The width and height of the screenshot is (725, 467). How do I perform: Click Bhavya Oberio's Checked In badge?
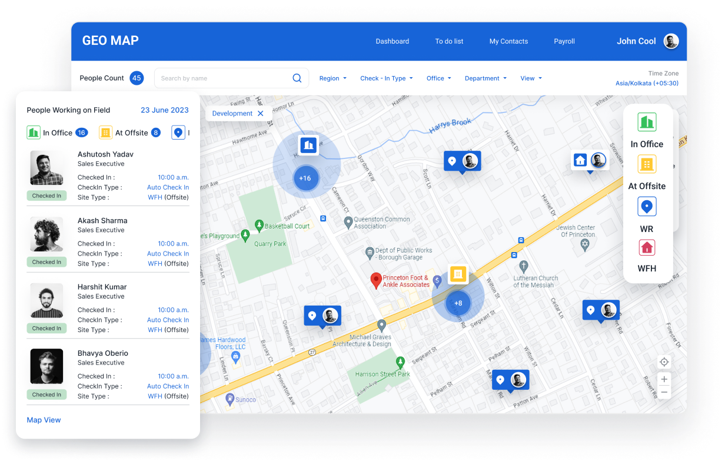click(46, 395)
